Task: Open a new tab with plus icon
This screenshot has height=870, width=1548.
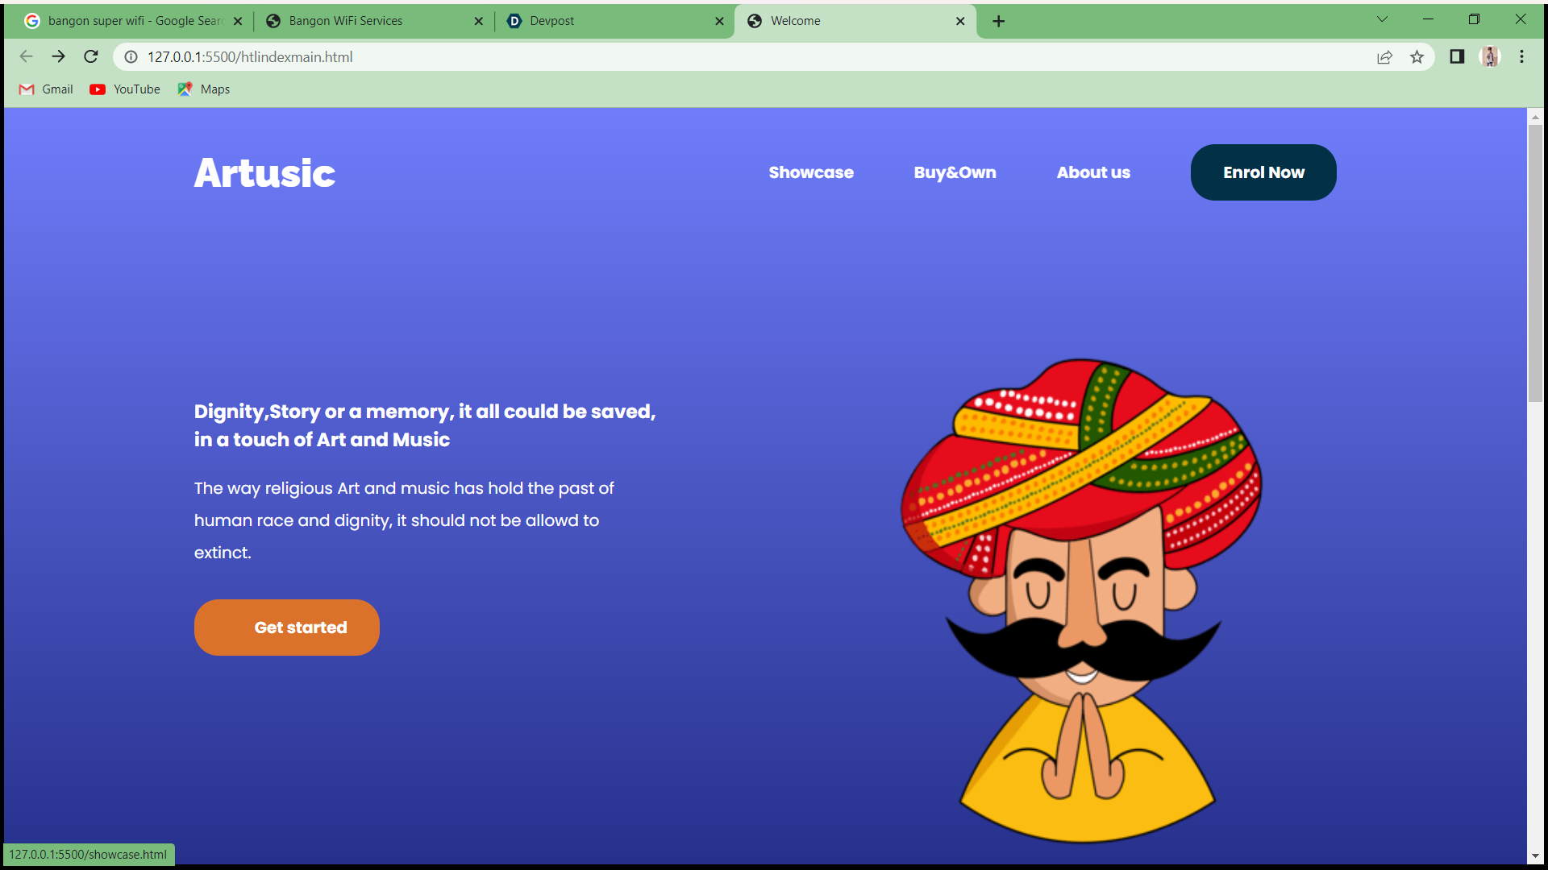Action: [998, 21]
